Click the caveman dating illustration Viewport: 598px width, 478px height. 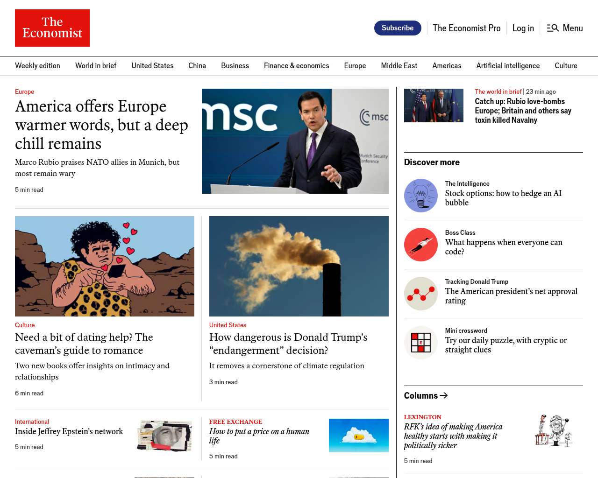(x=105, y=266)
